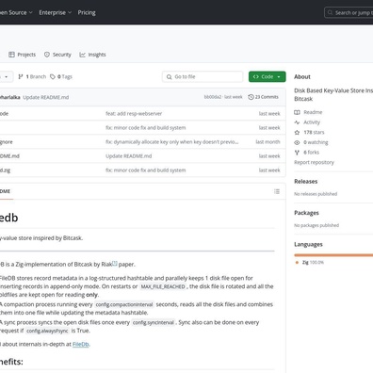
Task: Click the config.alwaysFsync code text
Action: [47, 331]
